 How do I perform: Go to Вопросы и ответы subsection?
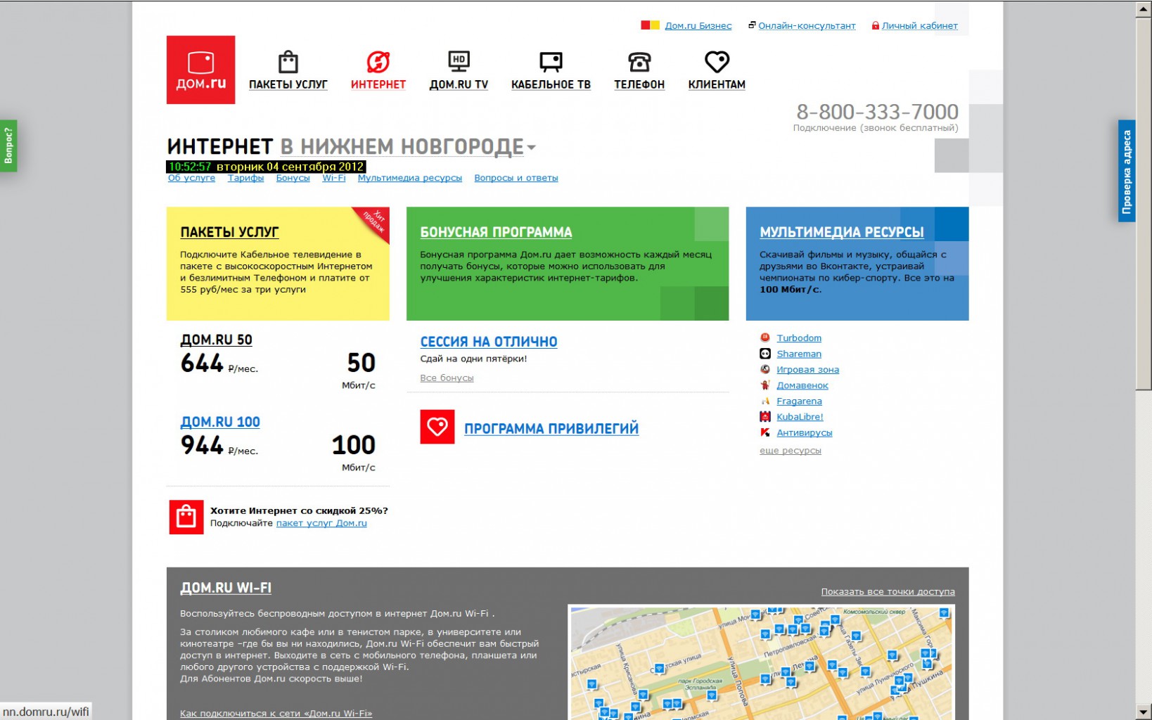[x=516, y=178]
